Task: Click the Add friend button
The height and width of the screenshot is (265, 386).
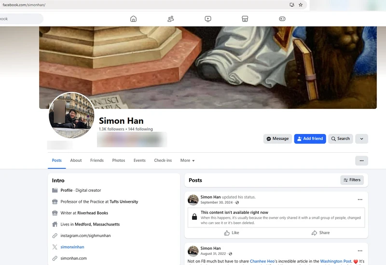Action: 310,139
